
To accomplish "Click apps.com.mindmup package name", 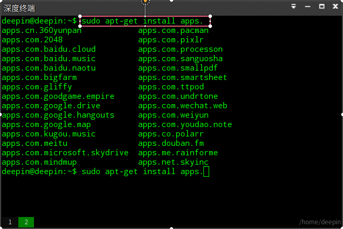I will [x=39, y=162].
